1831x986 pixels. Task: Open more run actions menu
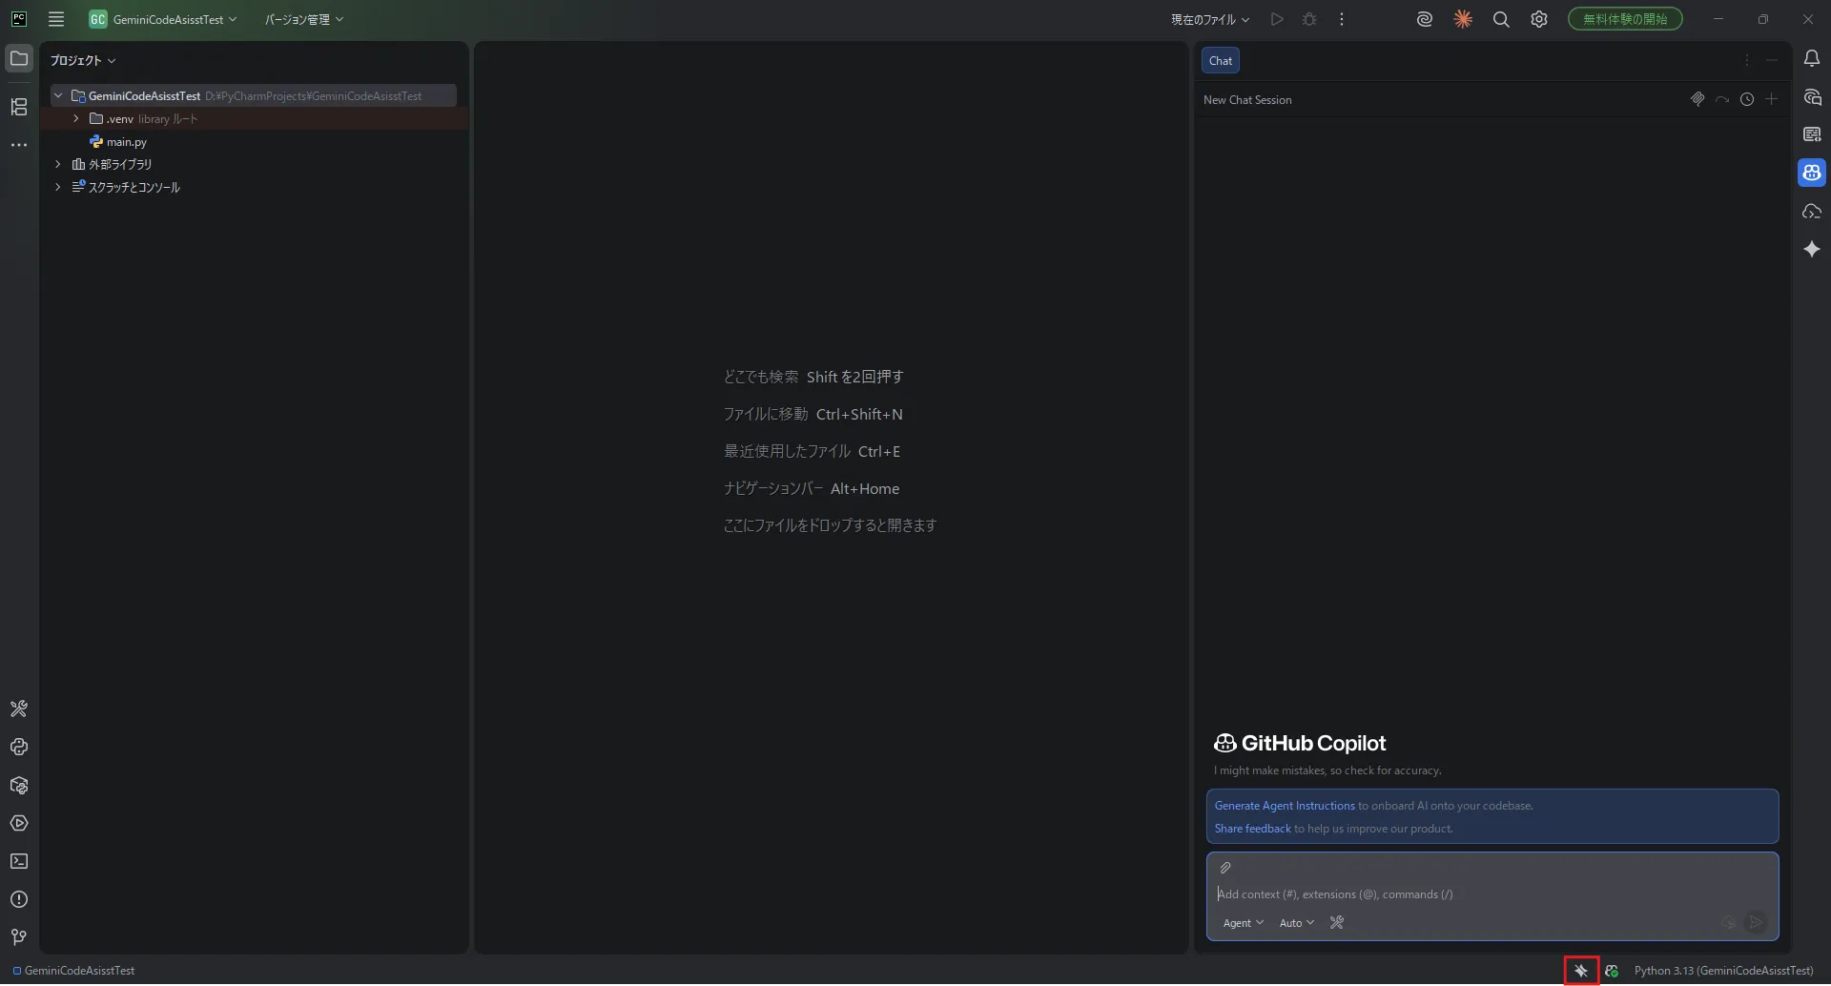(x=1342, y=19)
